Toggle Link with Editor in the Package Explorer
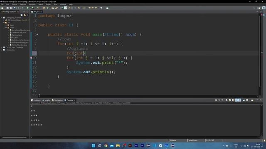Image resolution: width=266 pixels, height=149 pixels. point(25,15)
